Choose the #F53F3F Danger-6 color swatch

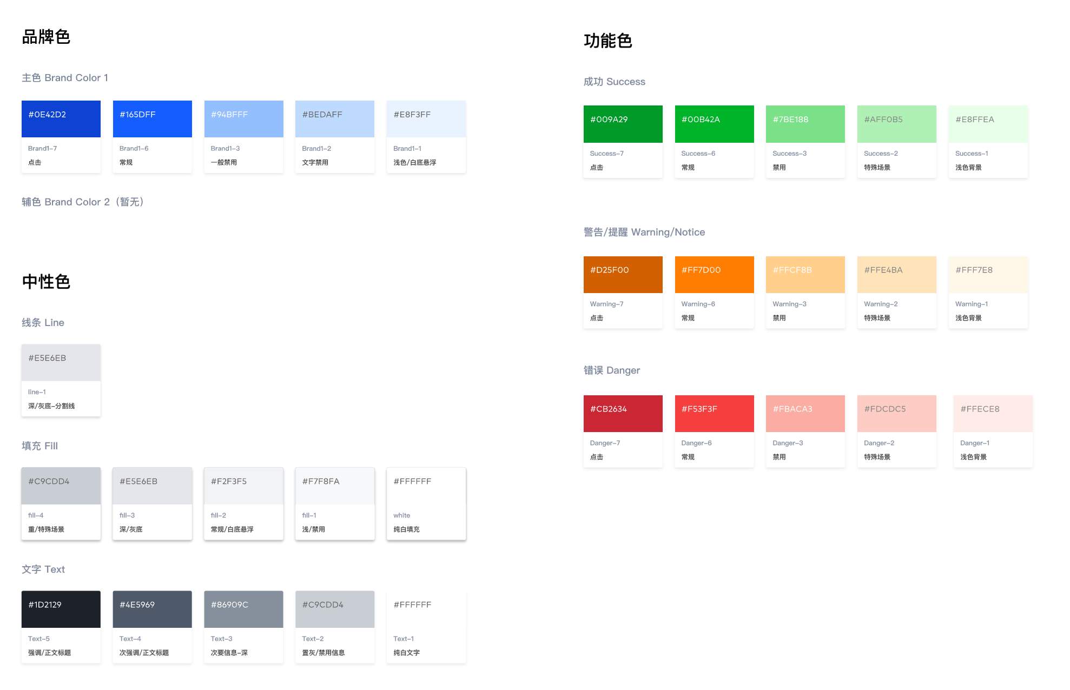pos(715,414)
